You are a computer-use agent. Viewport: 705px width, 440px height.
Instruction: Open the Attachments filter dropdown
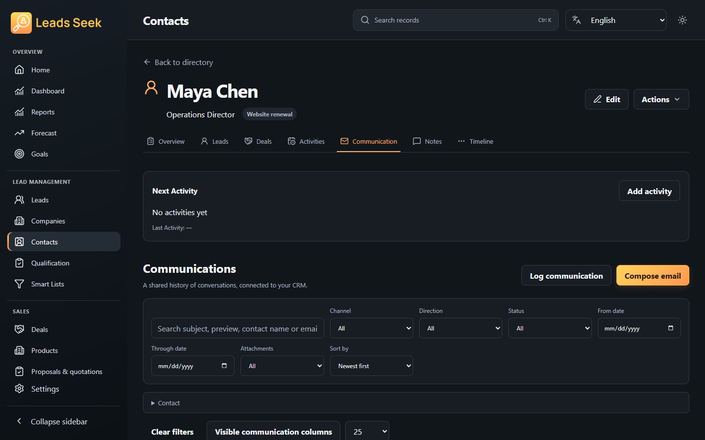point(282,366)
